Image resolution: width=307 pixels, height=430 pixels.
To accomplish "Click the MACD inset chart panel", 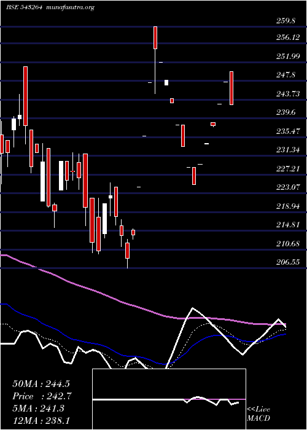I will click(x=169, y=399).
